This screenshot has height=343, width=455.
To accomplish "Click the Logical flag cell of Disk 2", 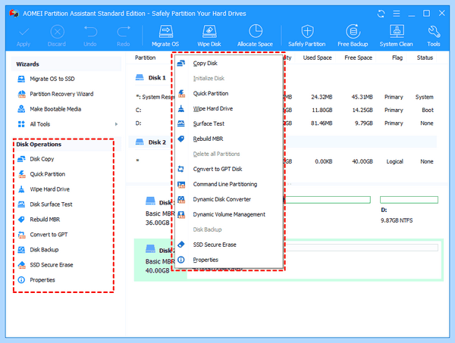I will [394, 161].
